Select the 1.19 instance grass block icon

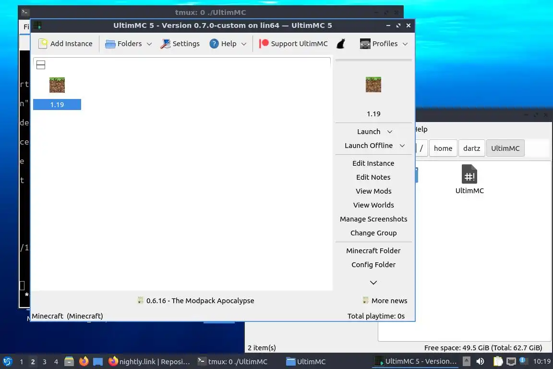(x=57, y=85)
